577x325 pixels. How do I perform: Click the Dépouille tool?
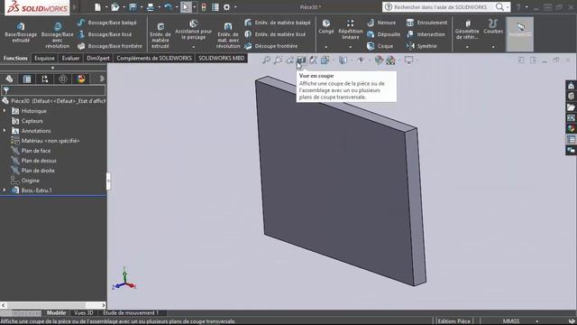[x=383, y=34]
